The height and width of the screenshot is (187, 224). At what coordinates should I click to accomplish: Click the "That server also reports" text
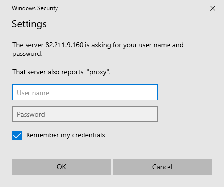(61, 72)
